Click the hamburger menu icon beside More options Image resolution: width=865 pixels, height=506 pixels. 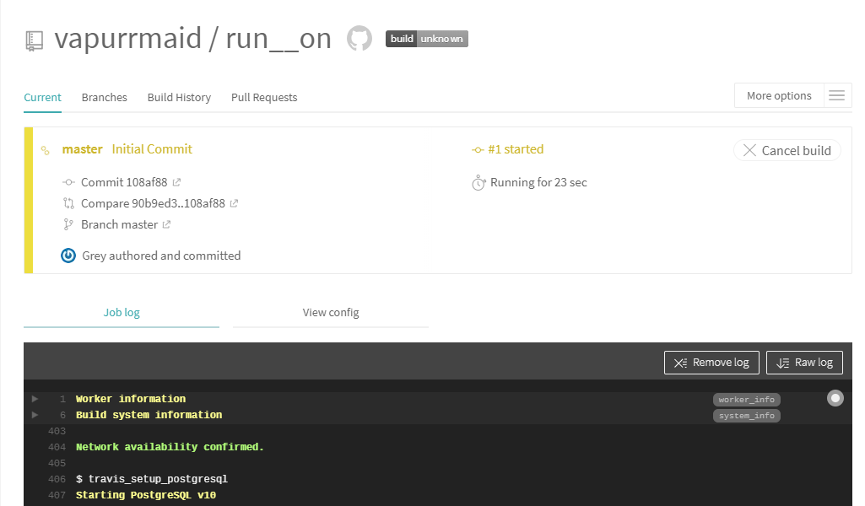[837, 95]
